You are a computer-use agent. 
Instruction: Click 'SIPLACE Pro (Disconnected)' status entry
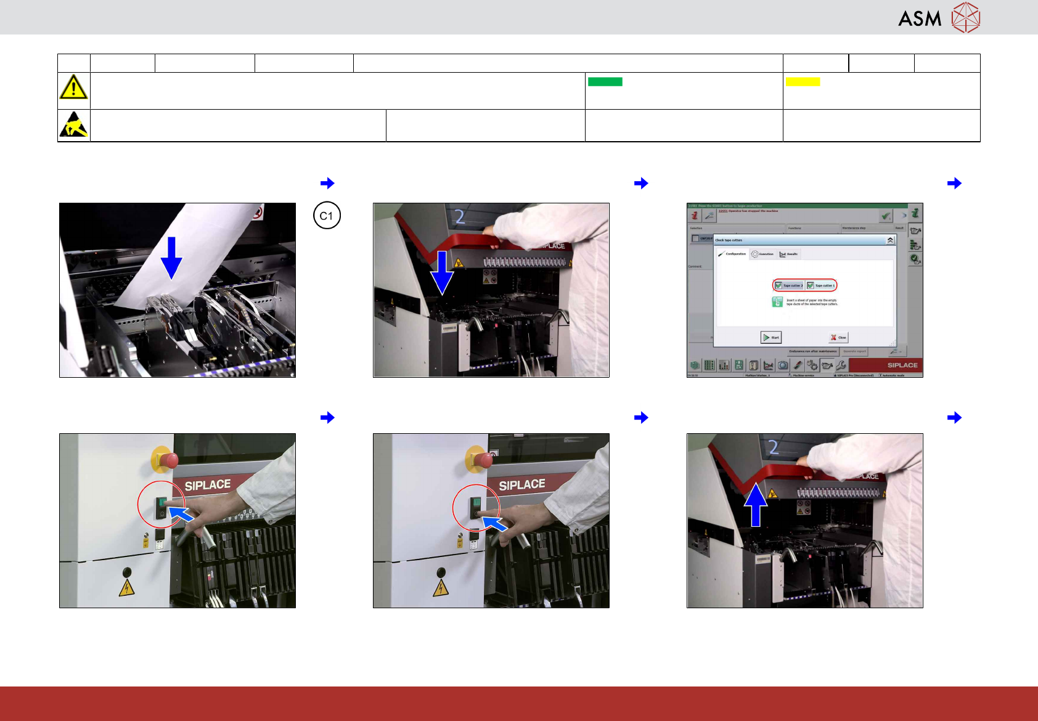click(x=854, y=375)
